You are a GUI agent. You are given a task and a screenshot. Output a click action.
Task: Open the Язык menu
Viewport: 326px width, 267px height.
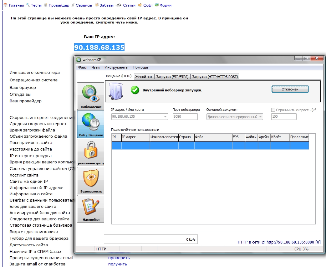[96, 67]
